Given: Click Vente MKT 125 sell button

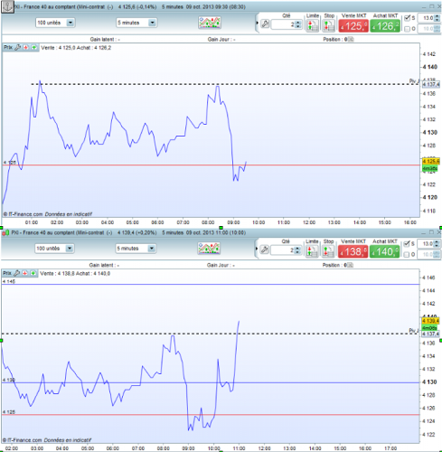Looking at the screenshot, I should tap(353, 26).
